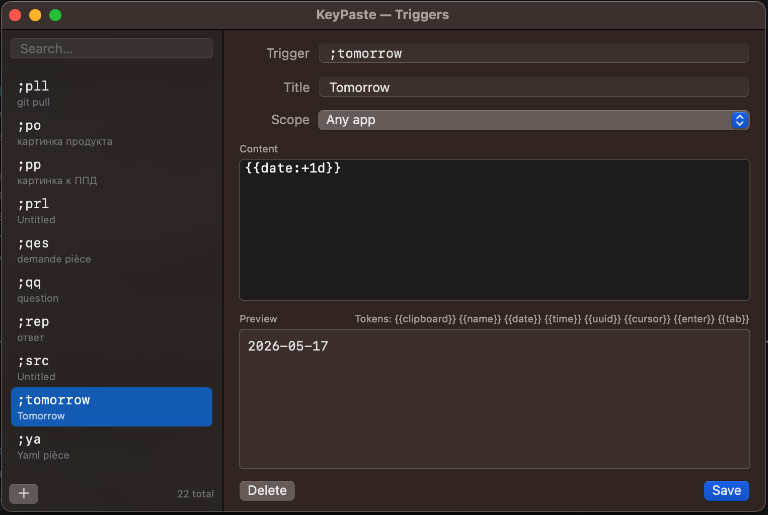Insert the {{enter}} token
768x515 pixels.
[x=694, y=319]
